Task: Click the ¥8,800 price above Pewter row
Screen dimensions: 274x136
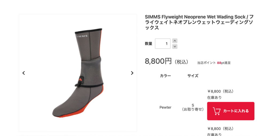Action: (220, 91)
